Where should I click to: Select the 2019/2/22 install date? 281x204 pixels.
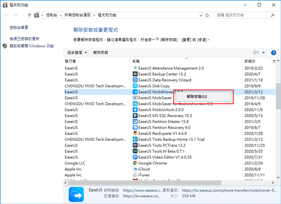click(253, 68)
